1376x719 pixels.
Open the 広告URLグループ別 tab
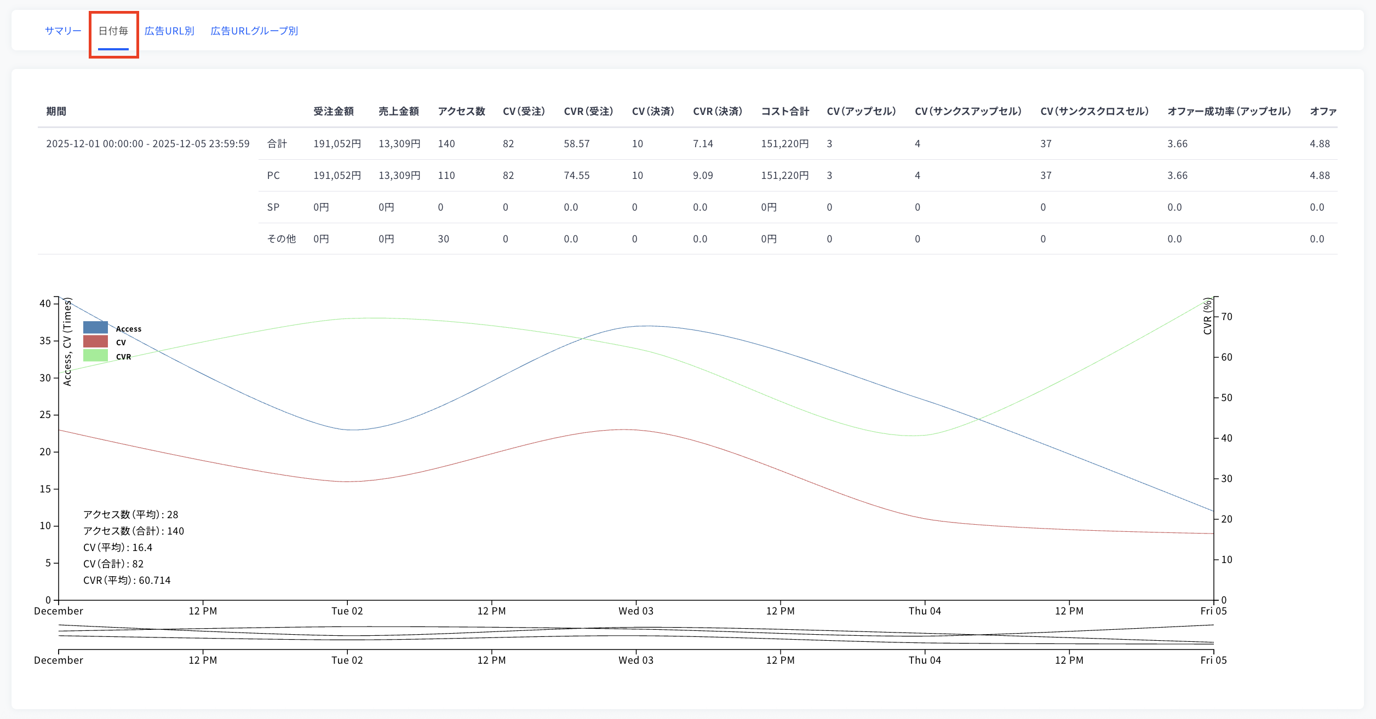point(254,31)
